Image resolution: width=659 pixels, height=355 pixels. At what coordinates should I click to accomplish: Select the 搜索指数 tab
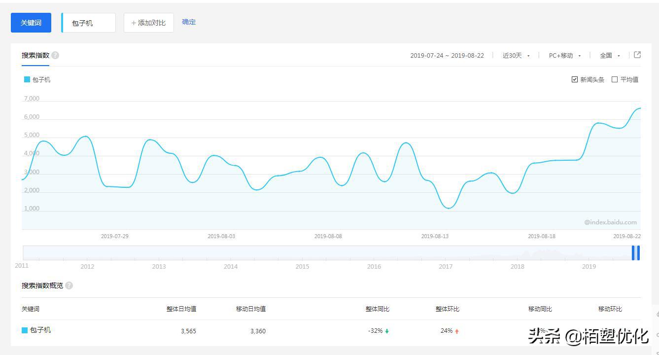coord(35,55)
